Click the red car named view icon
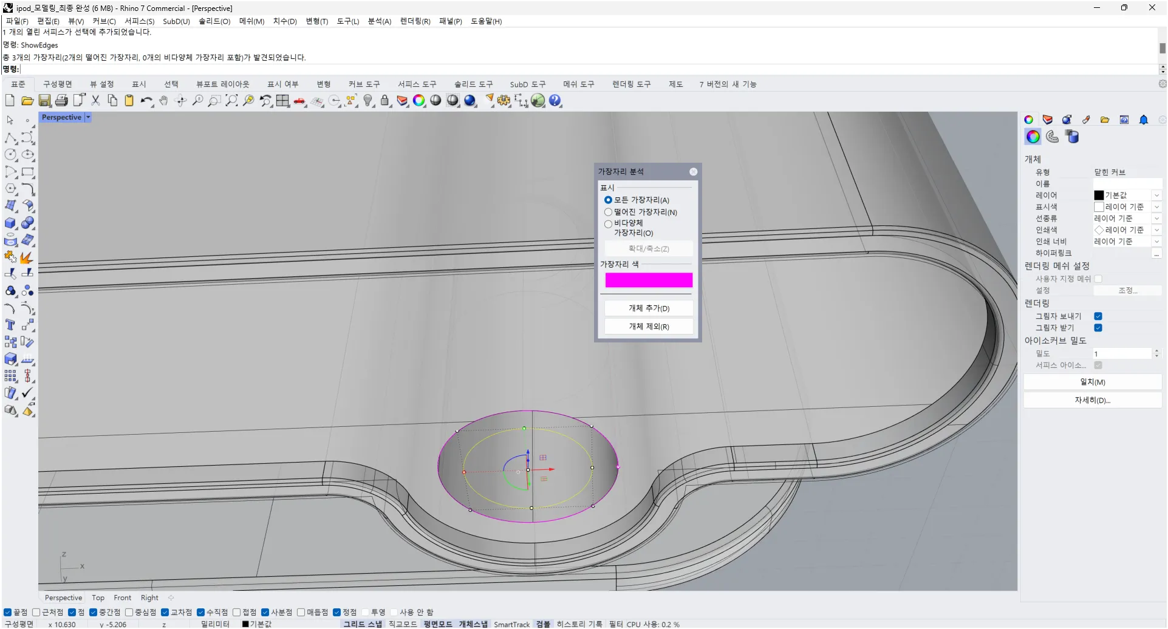Image resolution: width=1168 pixels, height=629 pixels. click(x=299, y=101)
